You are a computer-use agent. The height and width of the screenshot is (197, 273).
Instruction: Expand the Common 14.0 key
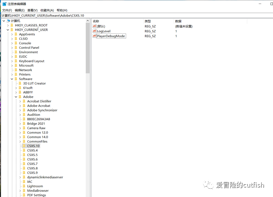[x=20, y=137]
